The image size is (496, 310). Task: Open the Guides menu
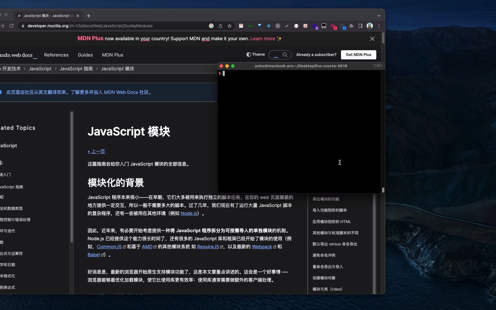(85, 55)
